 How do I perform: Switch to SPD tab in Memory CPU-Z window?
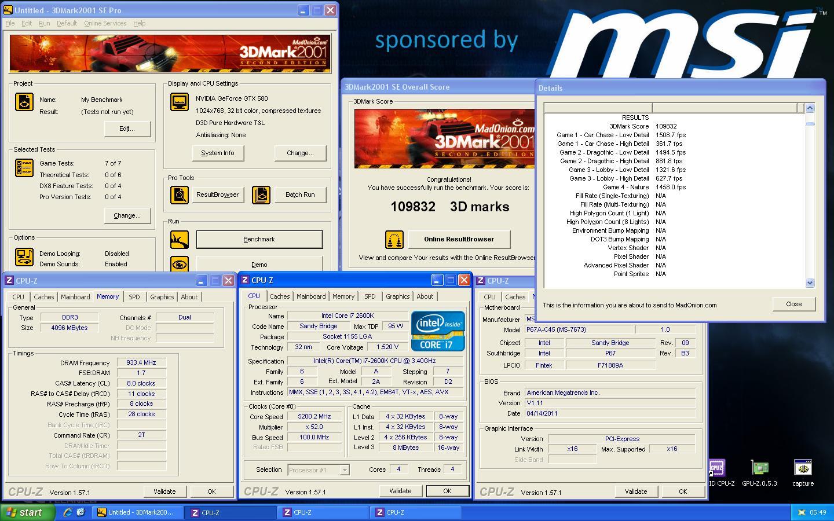(x=134, y=297)
